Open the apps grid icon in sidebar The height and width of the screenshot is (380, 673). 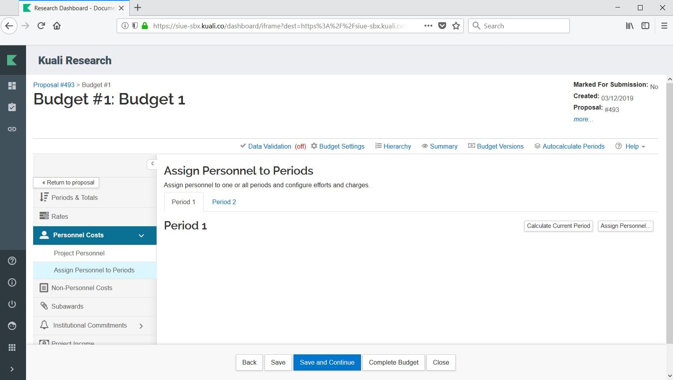12,347
